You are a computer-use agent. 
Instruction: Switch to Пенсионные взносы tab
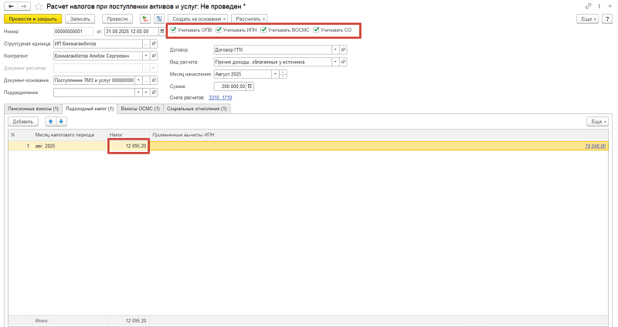[x=32, y=109]
